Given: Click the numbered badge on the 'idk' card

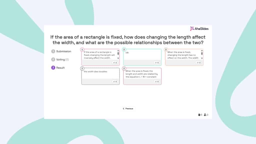Looking at the screenshot, I should [x=124, y=49].
